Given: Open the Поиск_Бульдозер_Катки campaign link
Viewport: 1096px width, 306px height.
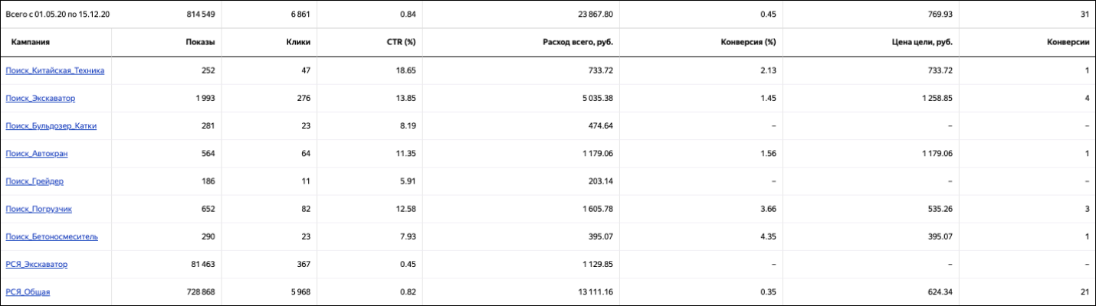Looking at the screenshot, I should (51, 125).
